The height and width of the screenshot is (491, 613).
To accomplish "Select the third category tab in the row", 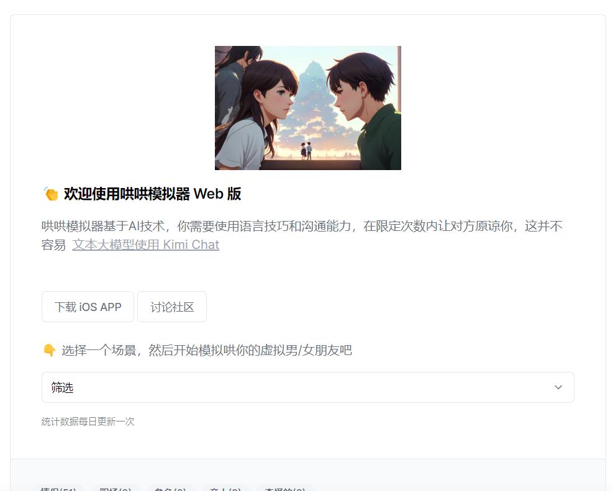I will pos(170,489).
